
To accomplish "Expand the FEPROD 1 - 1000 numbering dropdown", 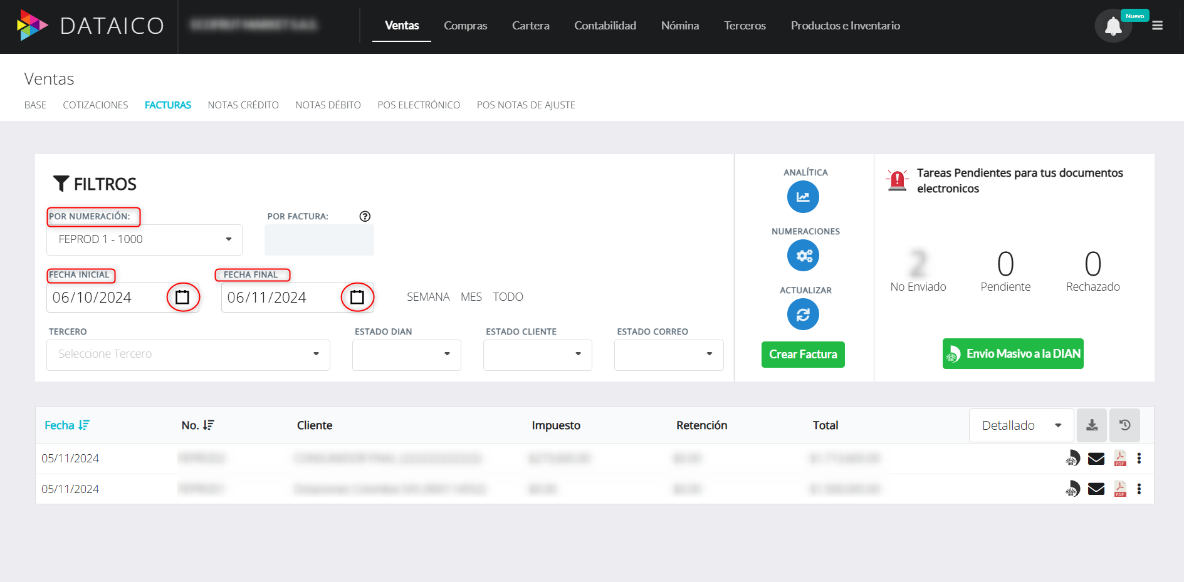I will (x=144, y=240).
